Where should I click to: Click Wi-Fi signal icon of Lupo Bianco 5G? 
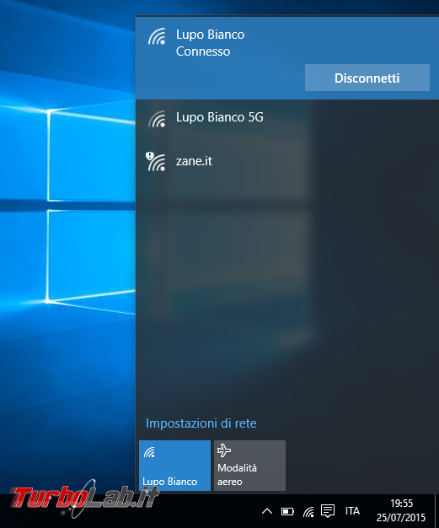tap(157, 119)
